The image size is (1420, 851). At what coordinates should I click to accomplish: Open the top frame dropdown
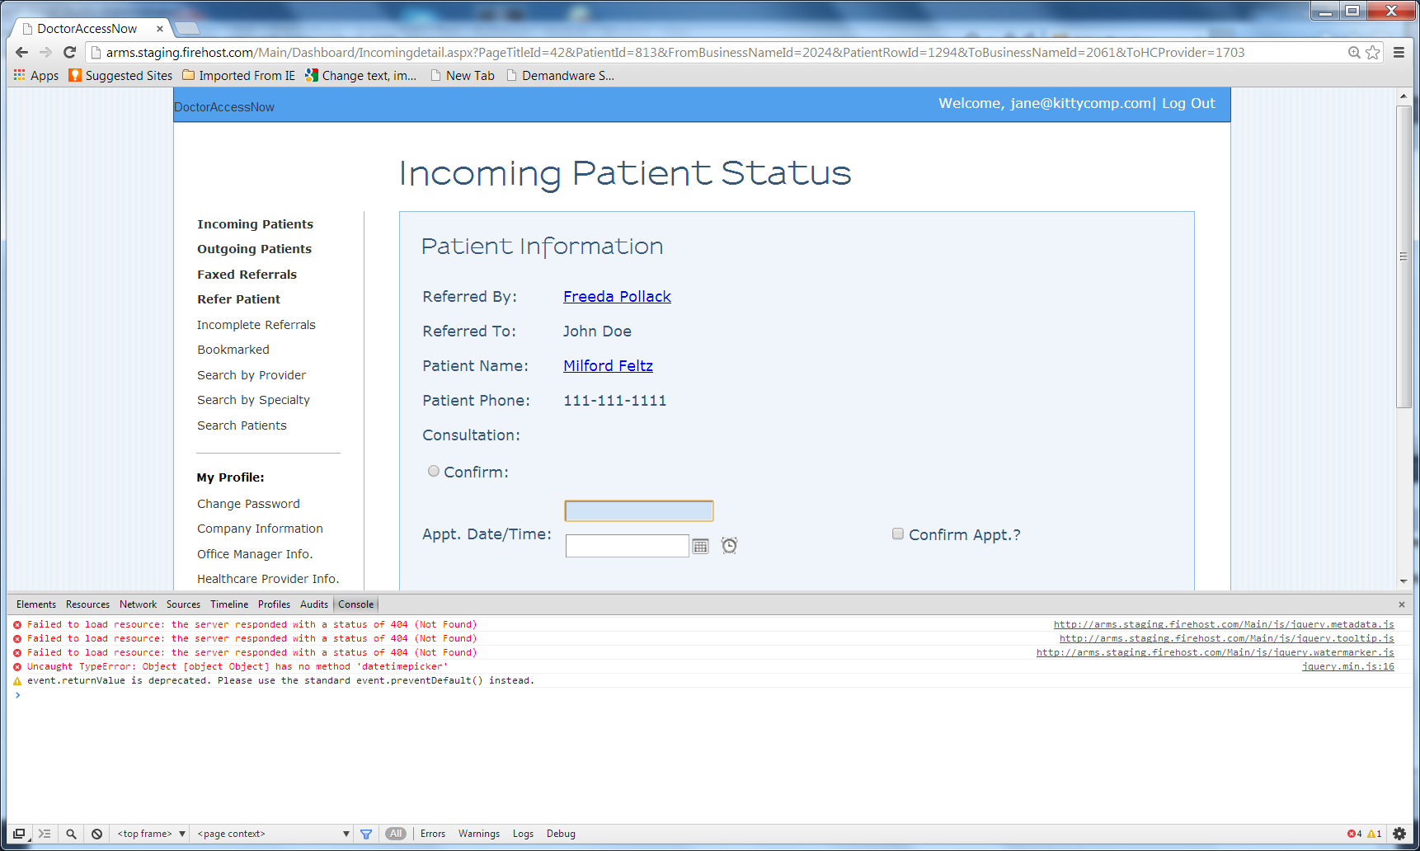click(151, 834)
